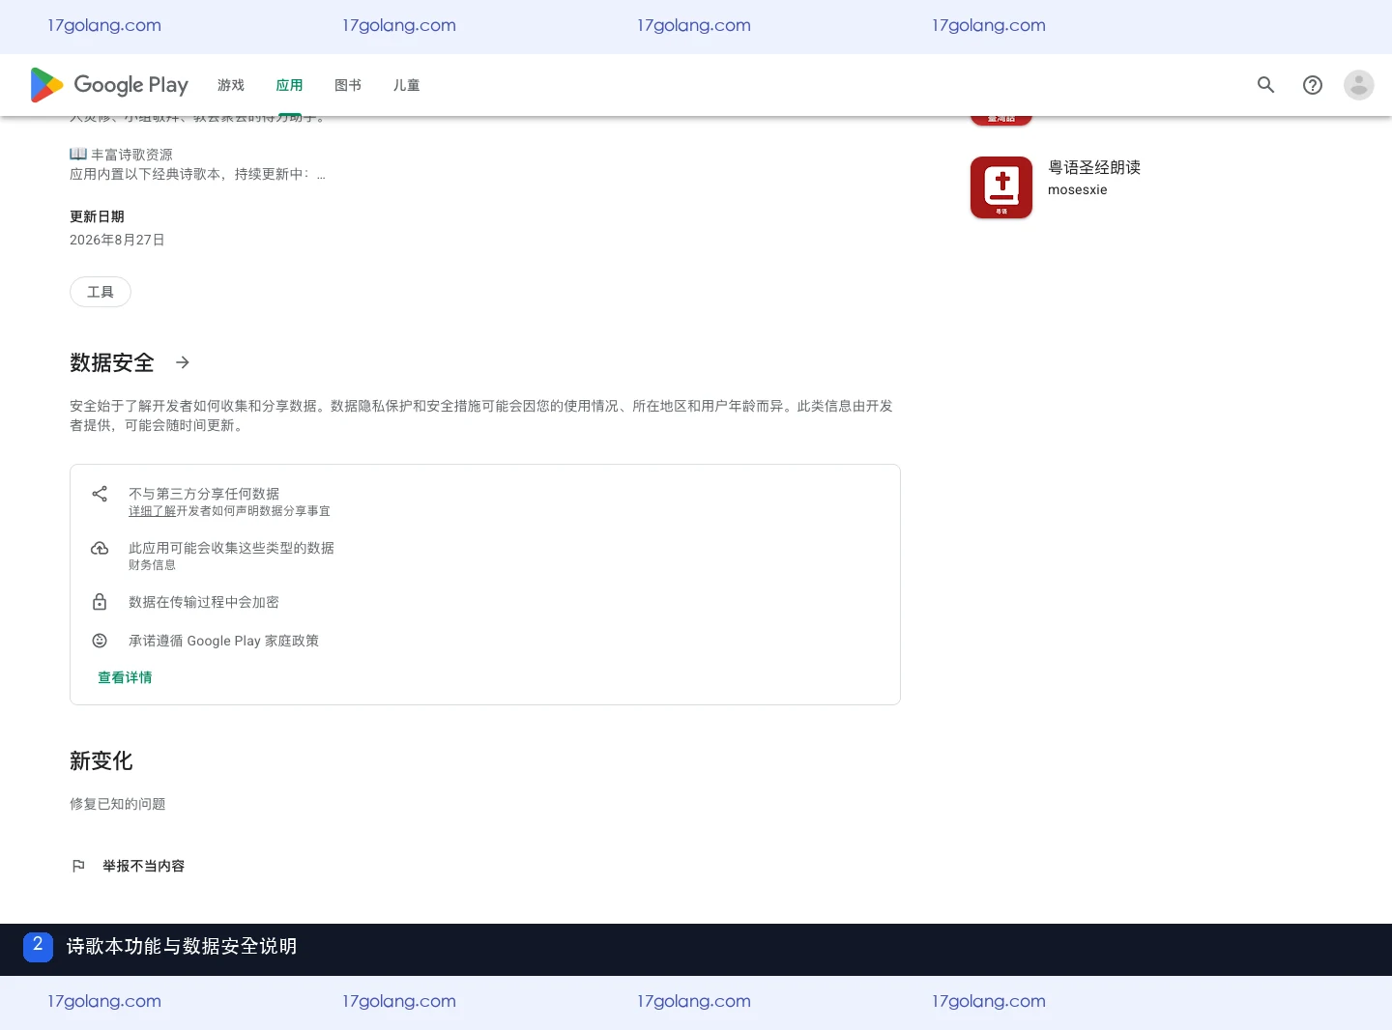This screenshot has height=1030, width=1392.
Task: Click the flag icon to report content
Action: (x=79, y=866)
